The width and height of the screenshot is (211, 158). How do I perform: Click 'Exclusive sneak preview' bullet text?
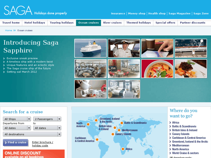pyautogui.click(x=22, y=58)
